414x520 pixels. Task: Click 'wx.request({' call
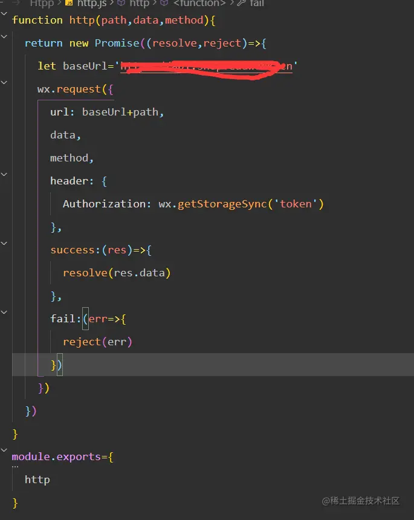75,89
